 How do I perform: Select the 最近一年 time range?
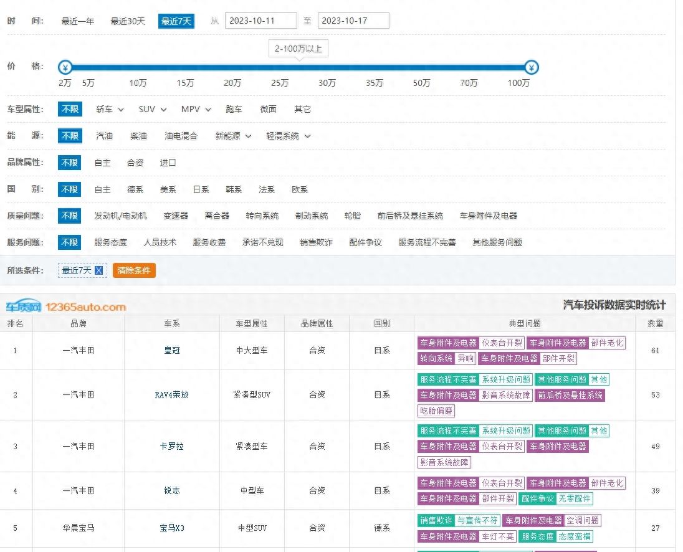77,21
